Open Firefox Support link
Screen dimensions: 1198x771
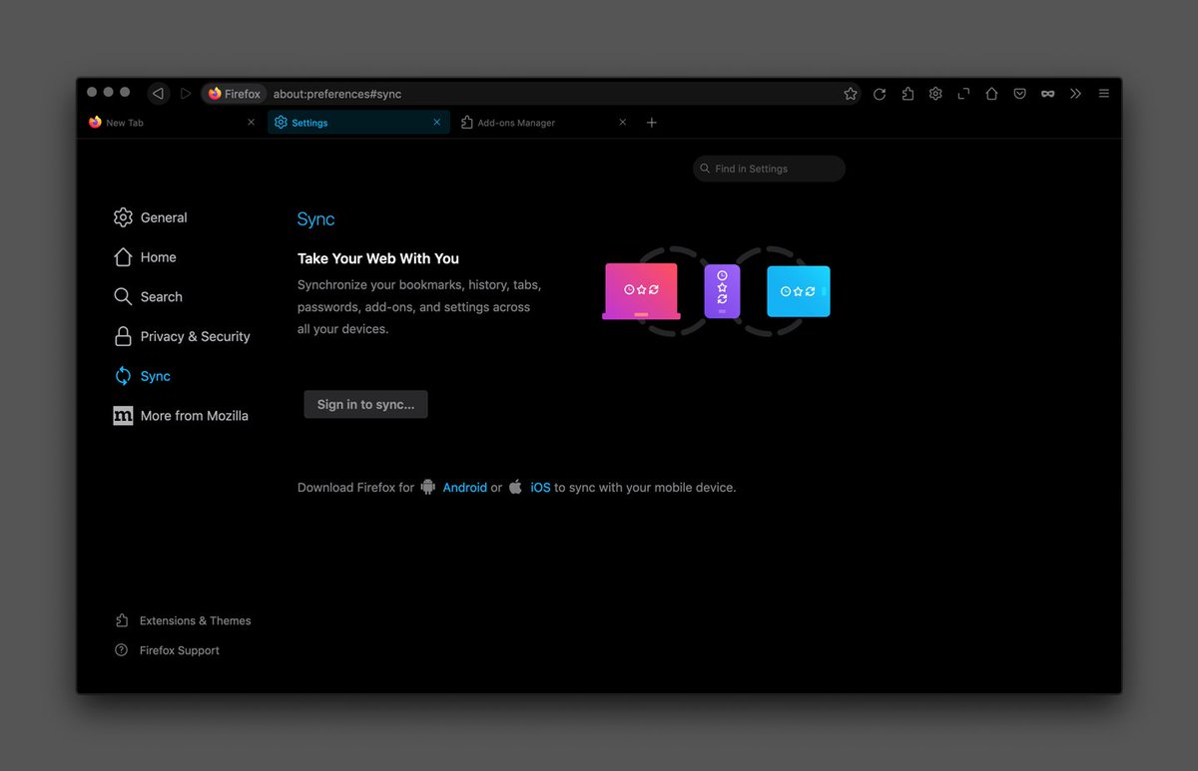point(168,650)
